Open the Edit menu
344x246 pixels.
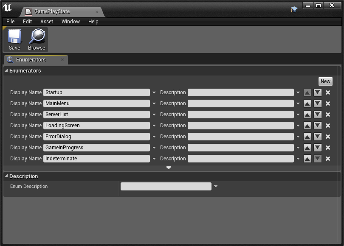[28, 22]
